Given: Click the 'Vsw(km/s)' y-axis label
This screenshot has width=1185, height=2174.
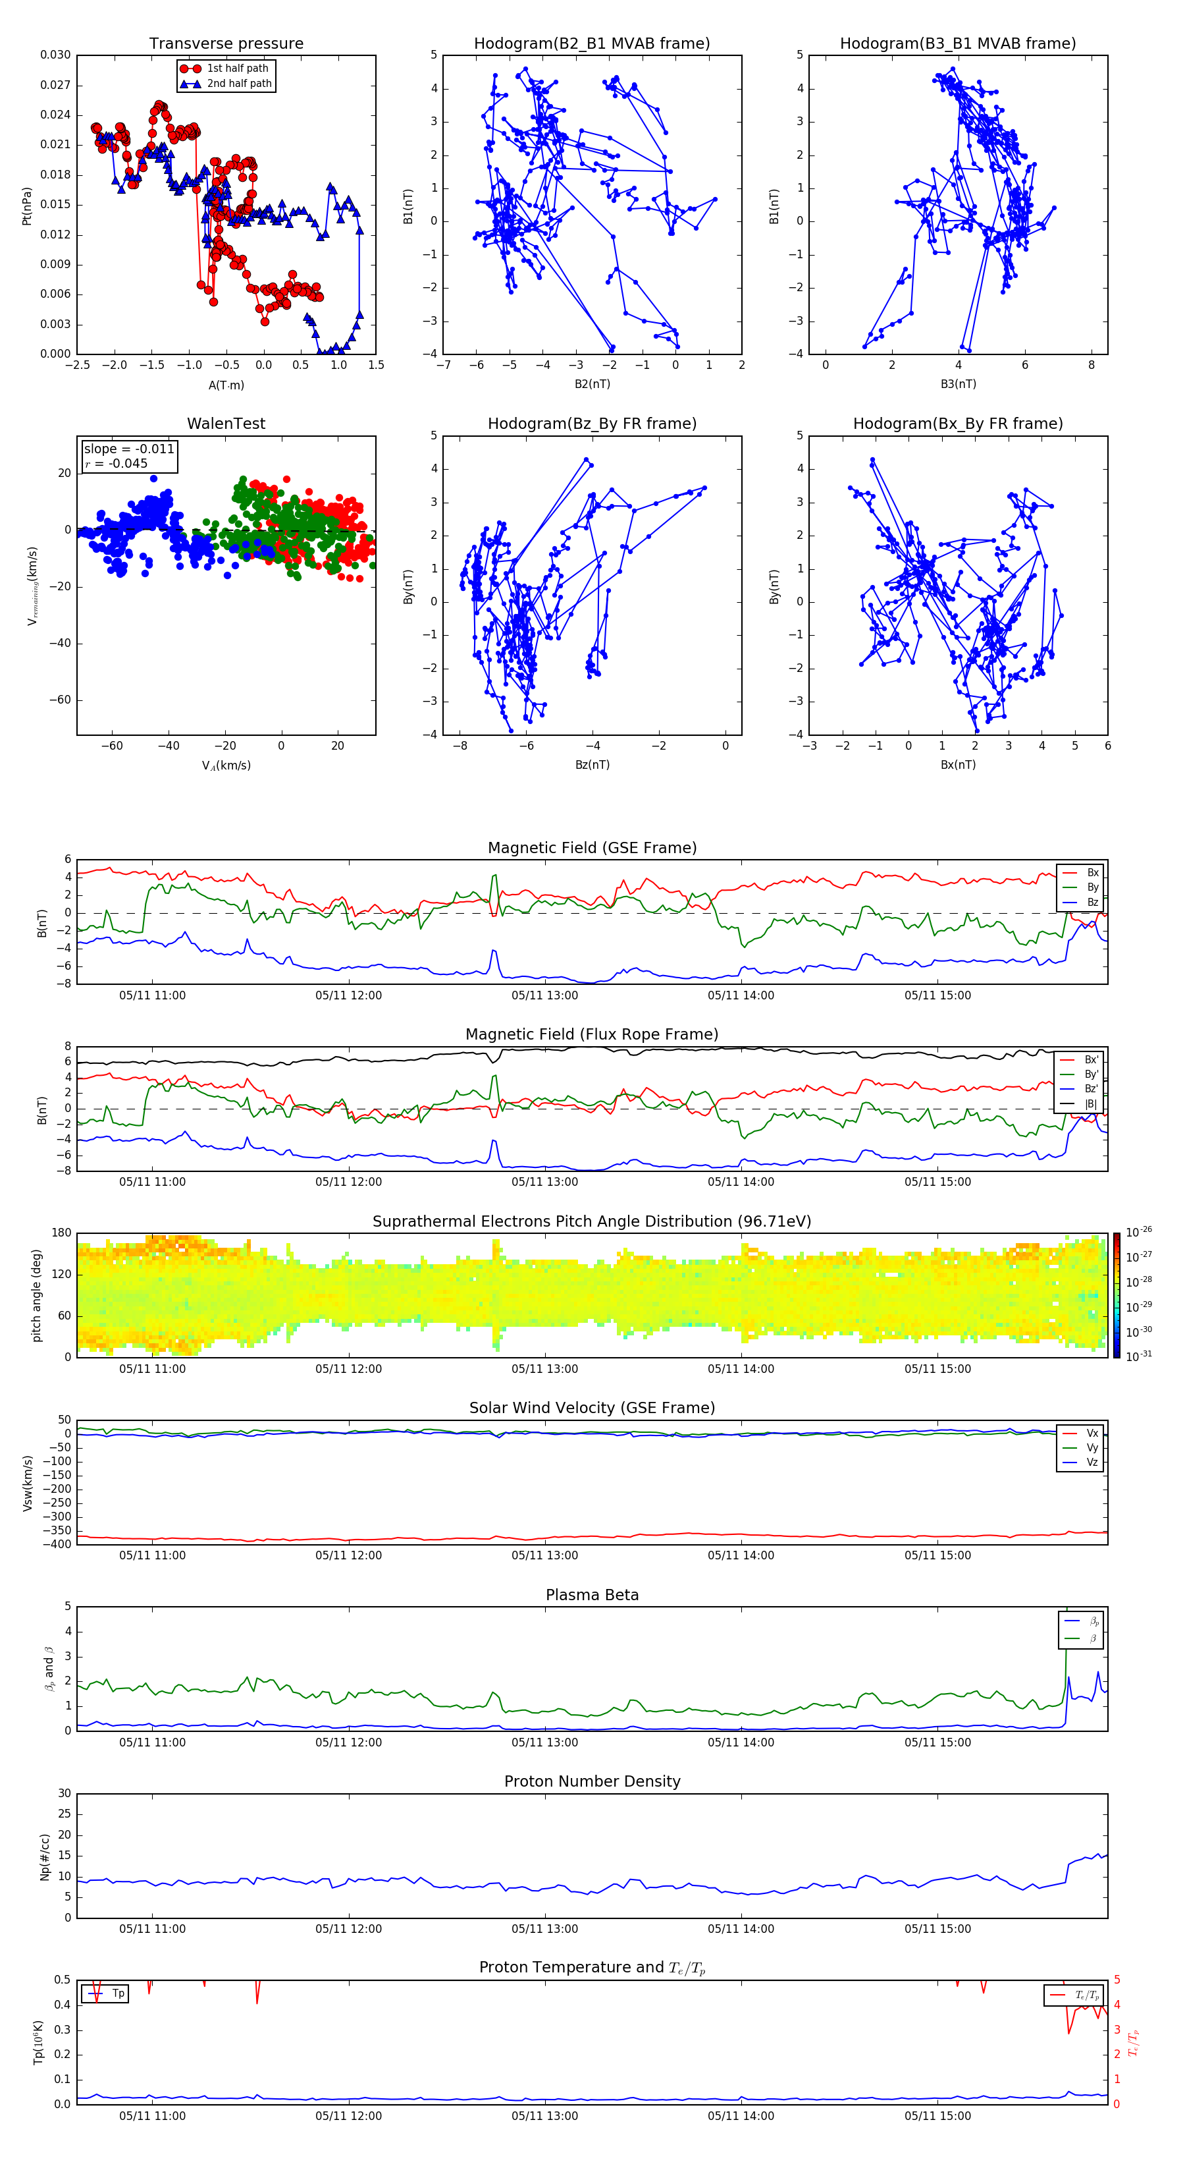Looking at the screenshot, I should [x=27, y=1484].
